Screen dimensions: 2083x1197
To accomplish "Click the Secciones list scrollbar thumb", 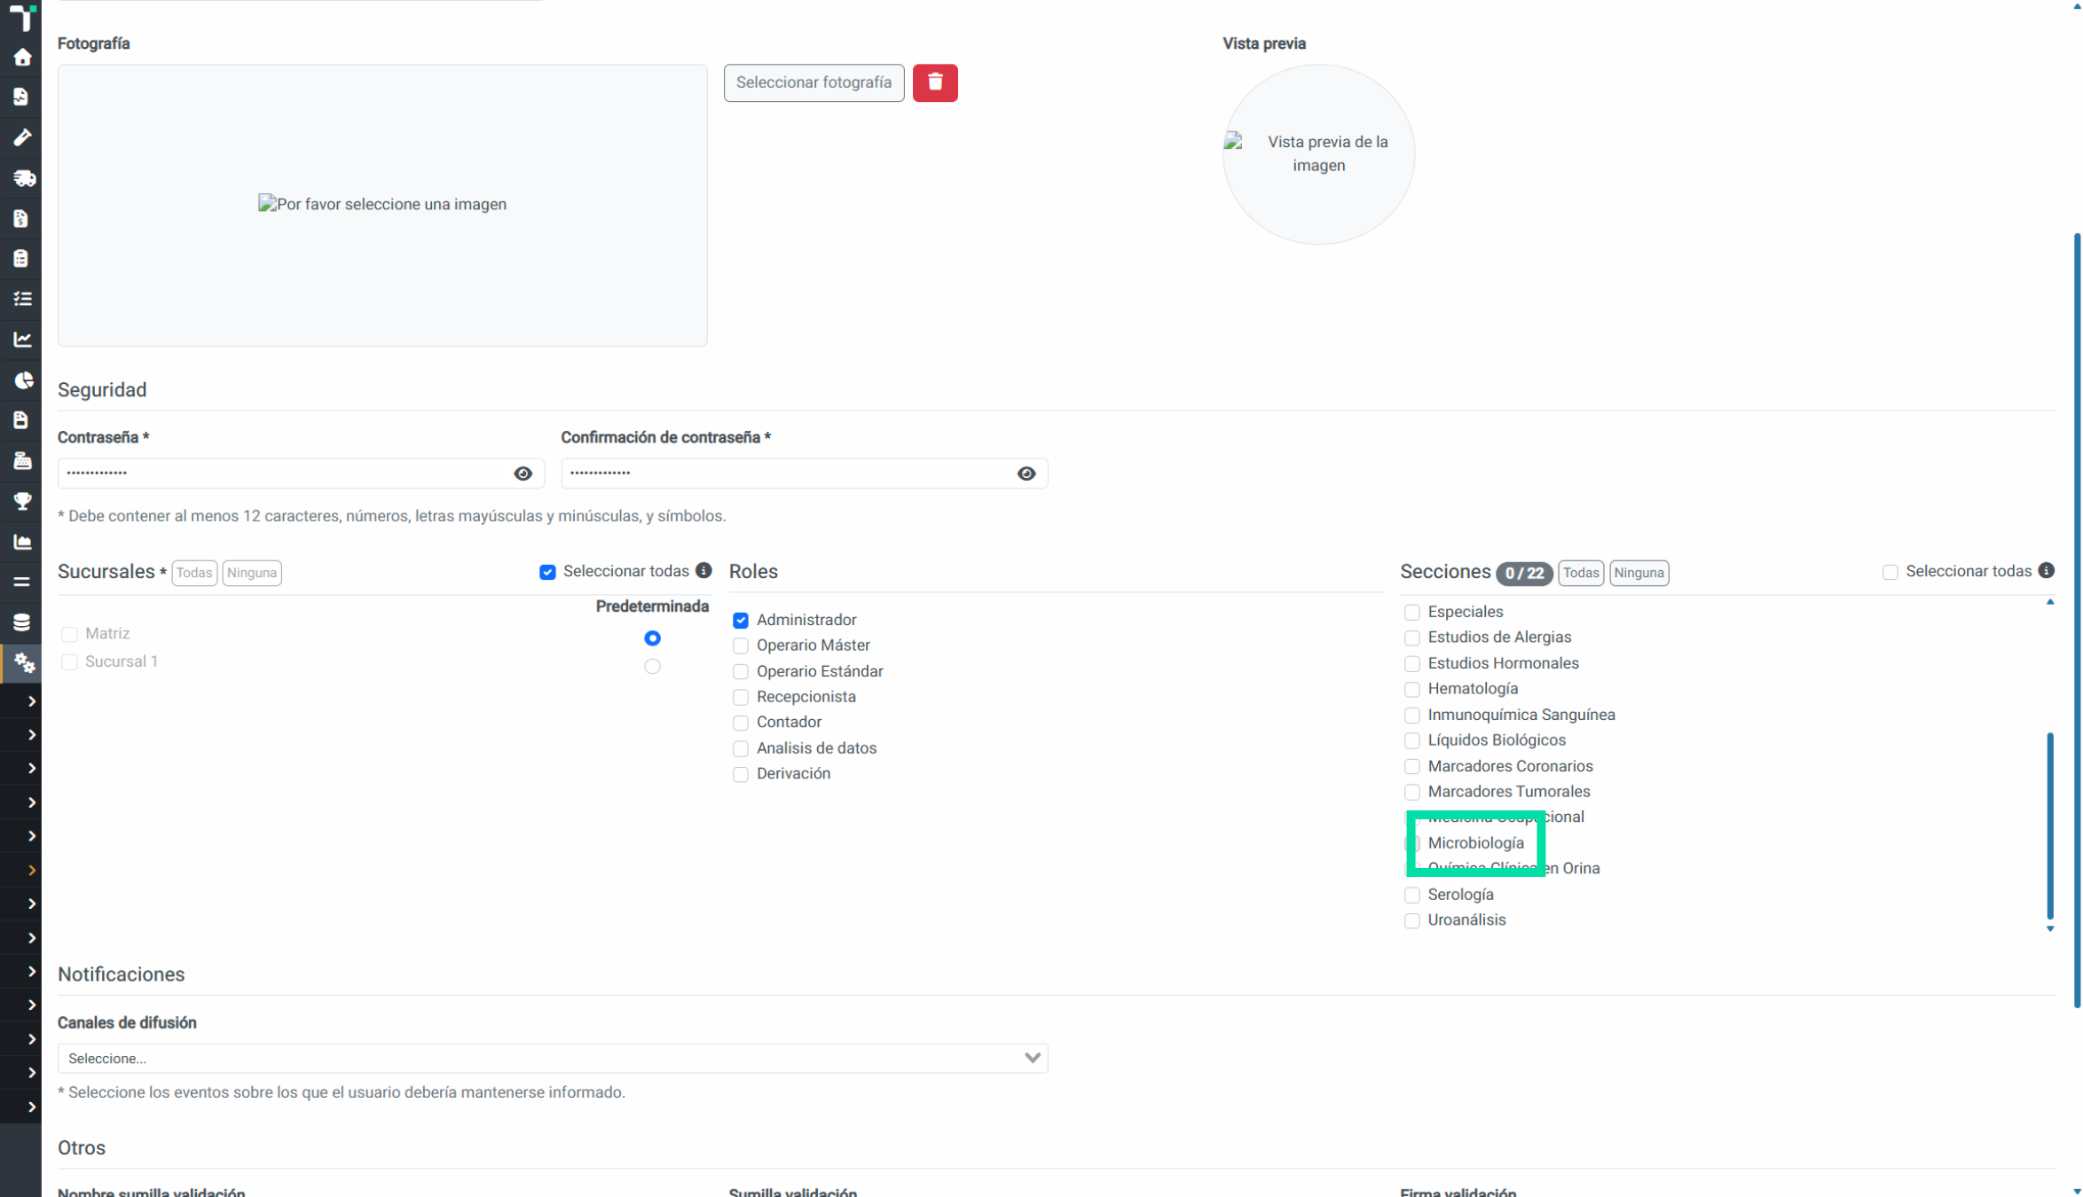I will [2049, 825].
